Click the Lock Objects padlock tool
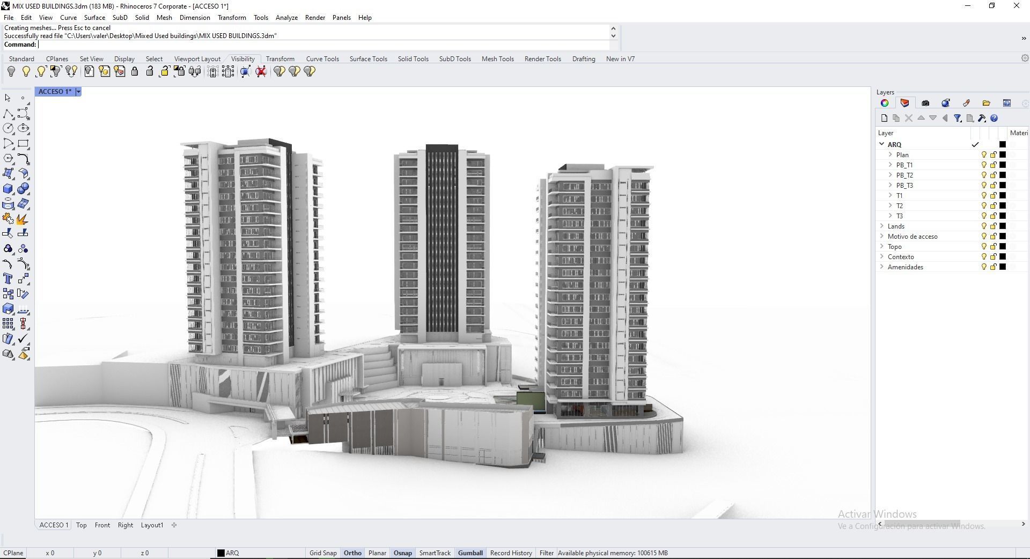 tap(135, 71)
